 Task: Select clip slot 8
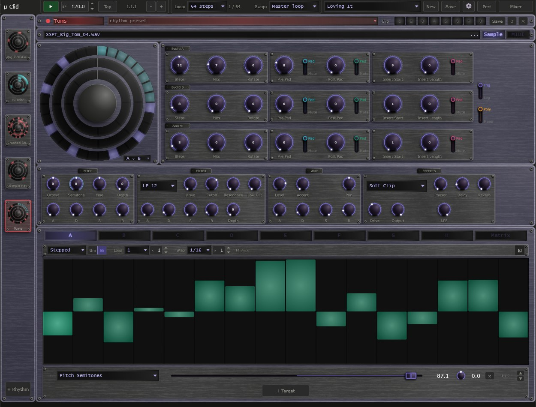[x=480, y=21]
